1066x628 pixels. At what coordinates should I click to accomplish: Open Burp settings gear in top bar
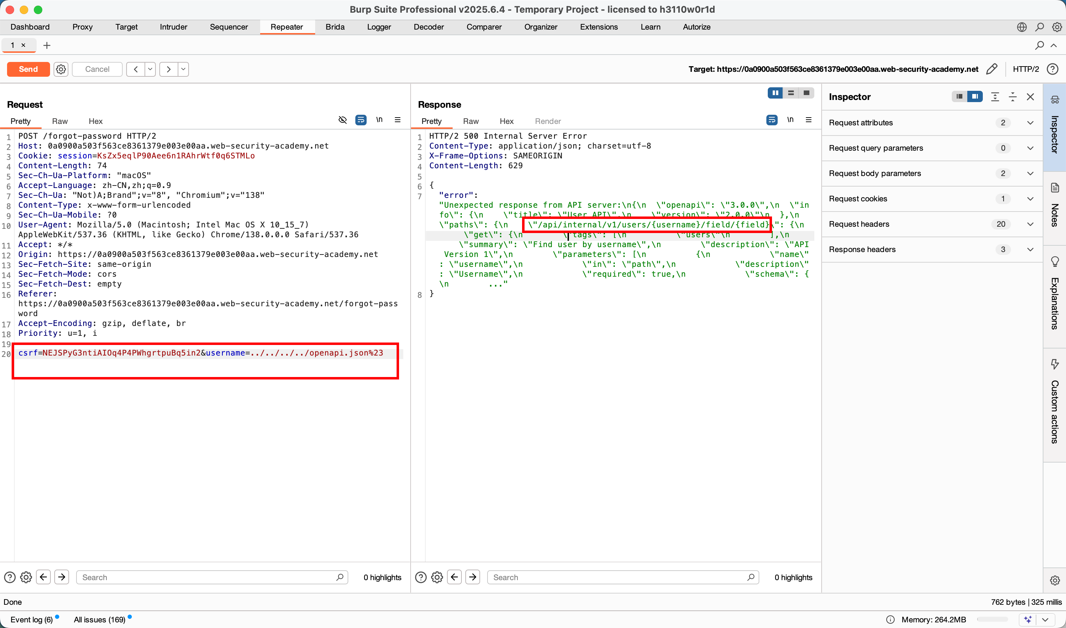(1057, 27)
